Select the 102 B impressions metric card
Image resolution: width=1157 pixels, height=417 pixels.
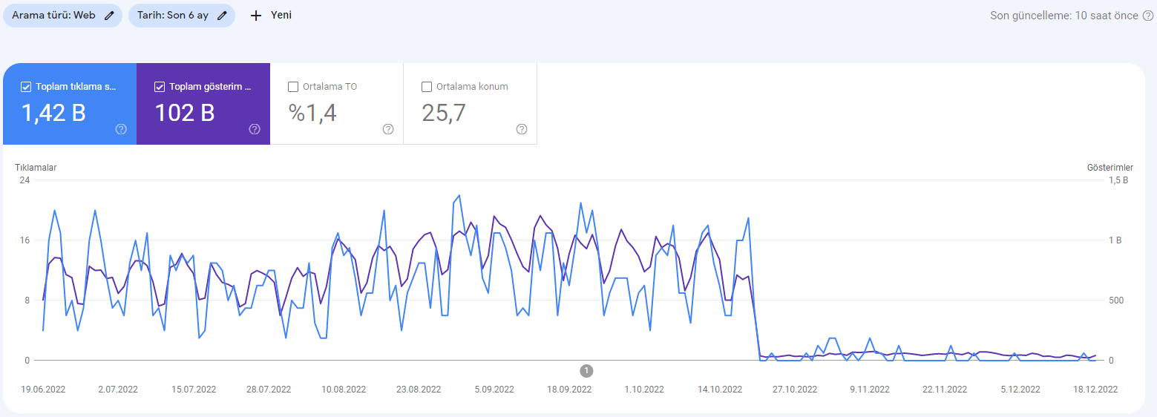click(203, 104)
